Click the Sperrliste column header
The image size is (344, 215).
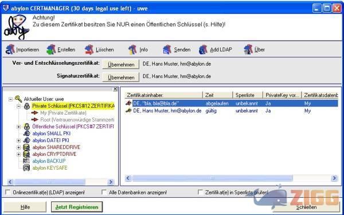(x=248, y=95)
